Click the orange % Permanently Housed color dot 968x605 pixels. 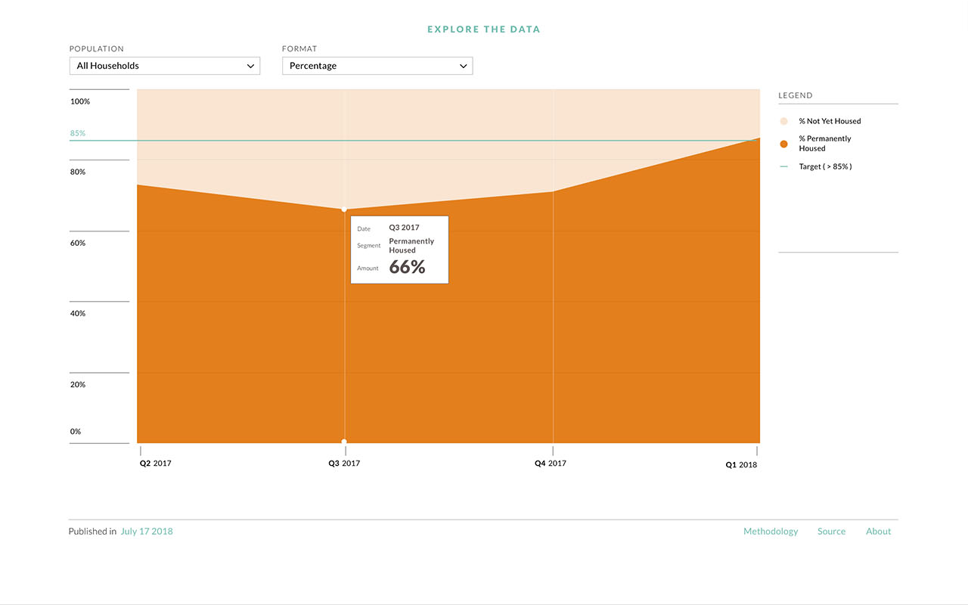tap(783, 144)
